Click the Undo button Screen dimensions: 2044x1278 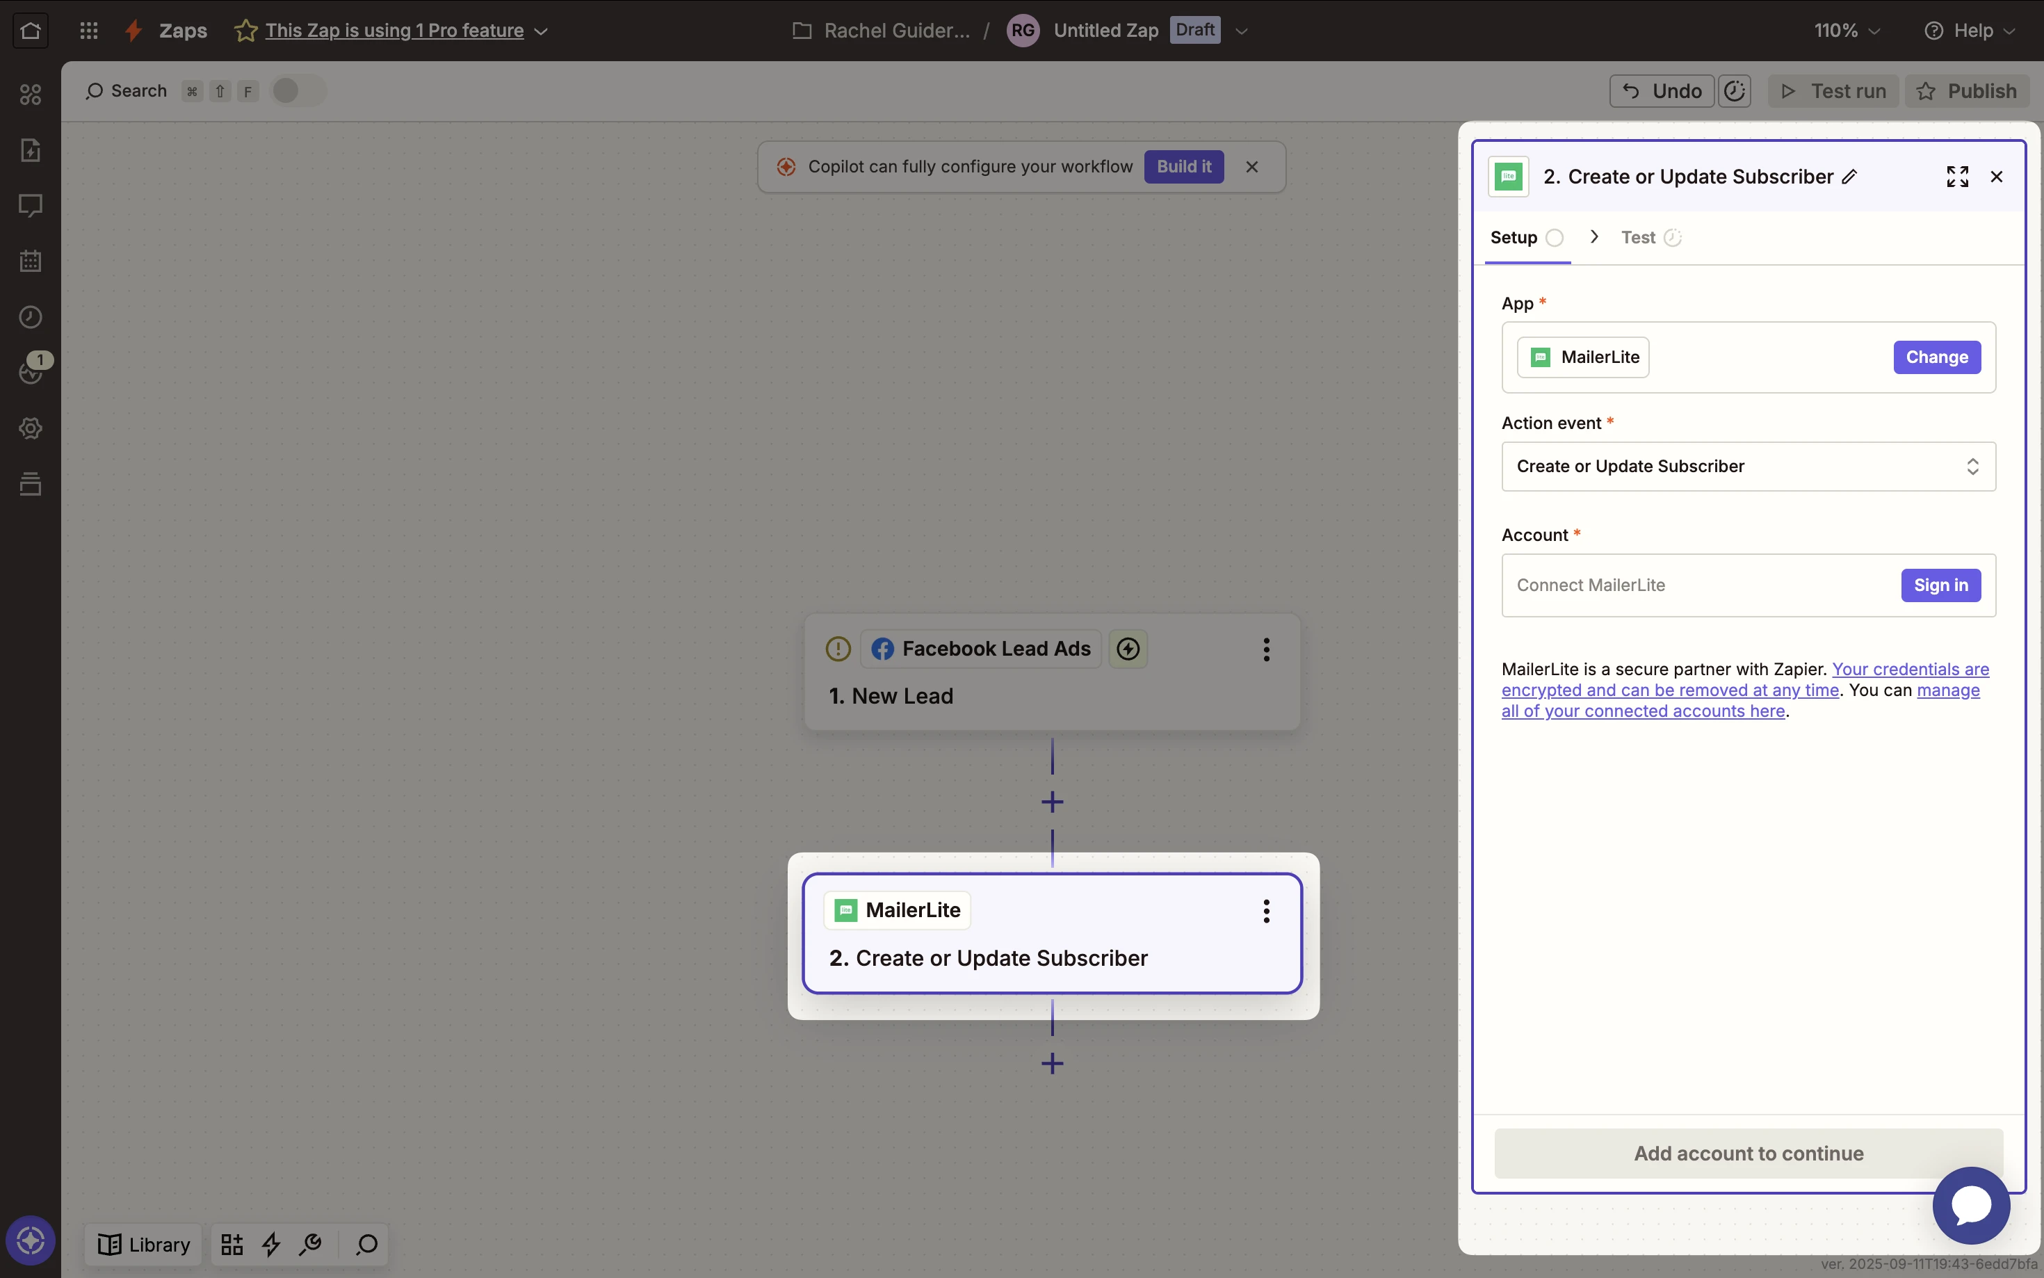point(1661,91)
